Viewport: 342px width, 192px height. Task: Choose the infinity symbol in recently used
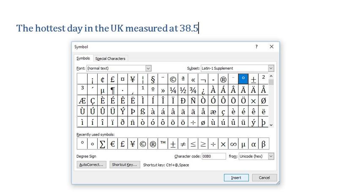(x=233, y=143)
